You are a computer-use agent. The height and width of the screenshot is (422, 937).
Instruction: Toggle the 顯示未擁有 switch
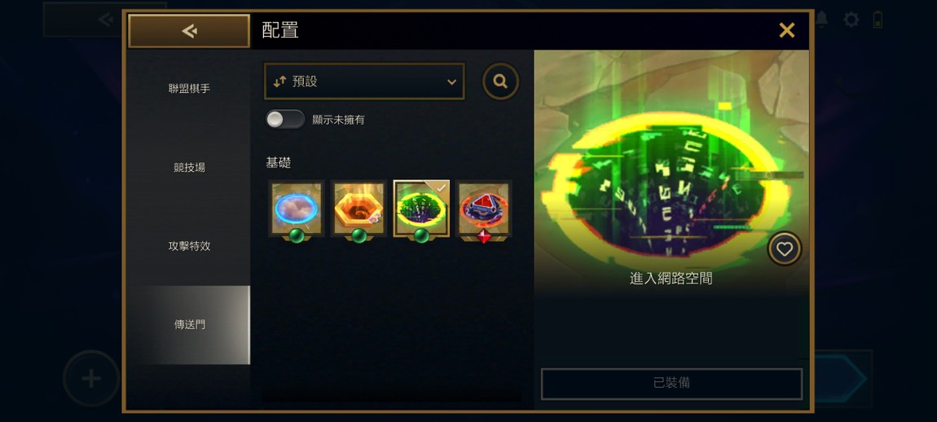click(x=285, y=120)
